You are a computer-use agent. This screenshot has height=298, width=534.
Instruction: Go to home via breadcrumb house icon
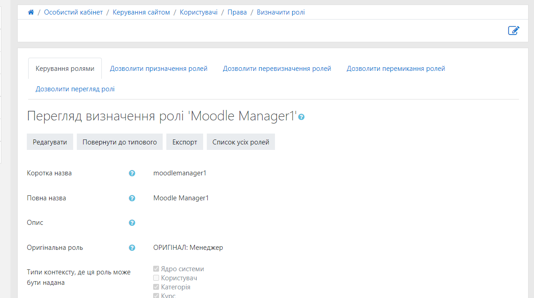(31, 12)
